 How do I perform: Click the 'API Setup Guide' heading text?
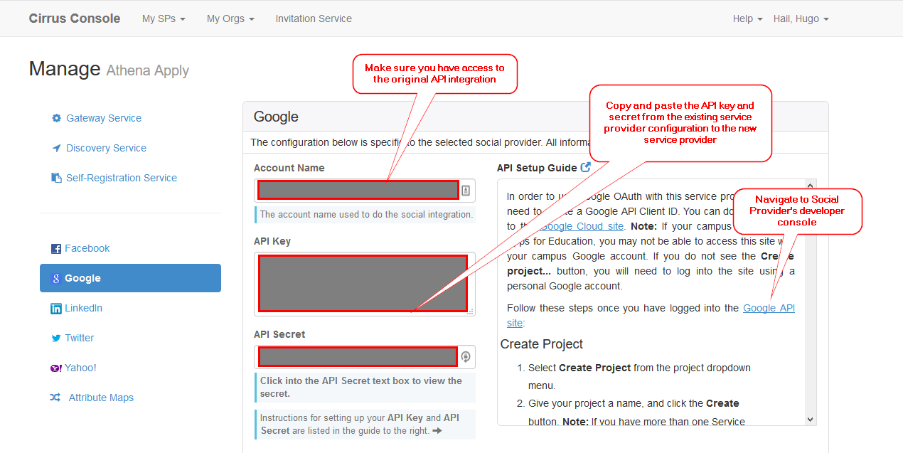(x=537, y=168)
